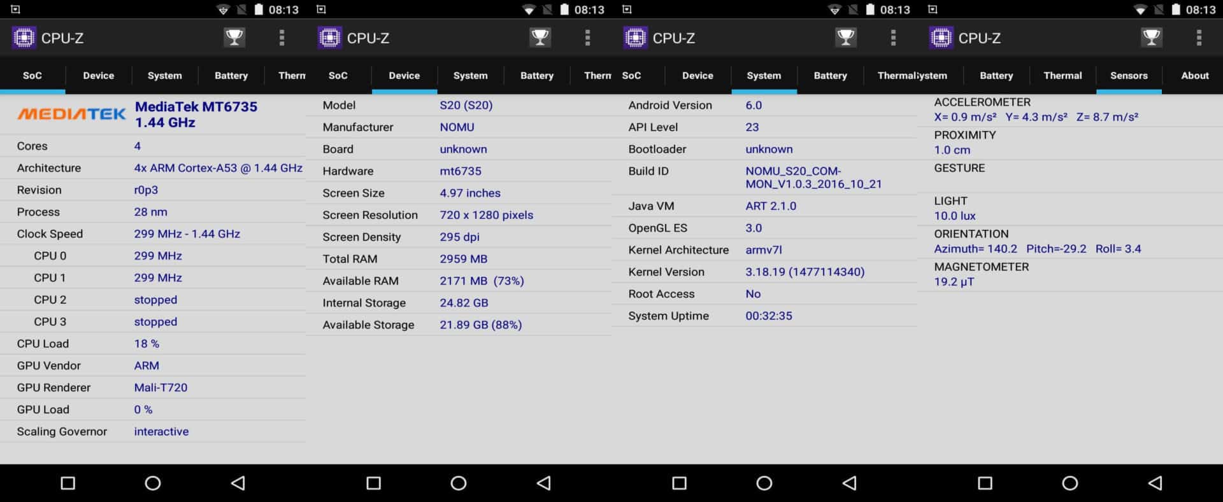The image size is (1223, 502).
Task: Tap the GPU Renderer value Mali-T720
Action: pyautogui.click(x=161, y=387)
